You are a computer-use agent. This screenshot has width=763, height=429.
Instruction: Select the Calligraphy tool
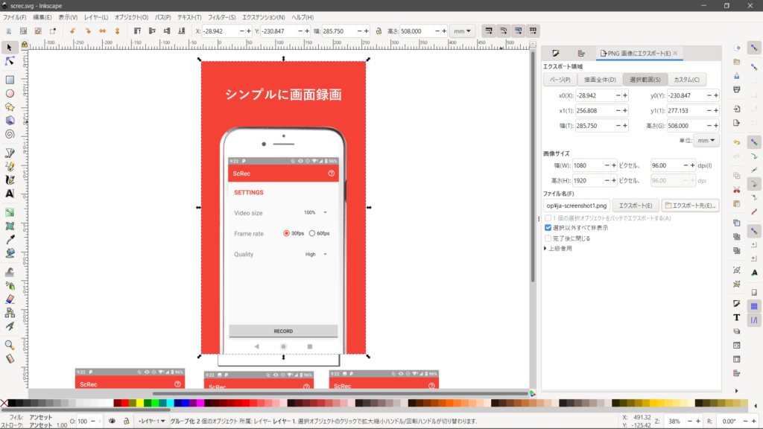[x=10, y=180]
